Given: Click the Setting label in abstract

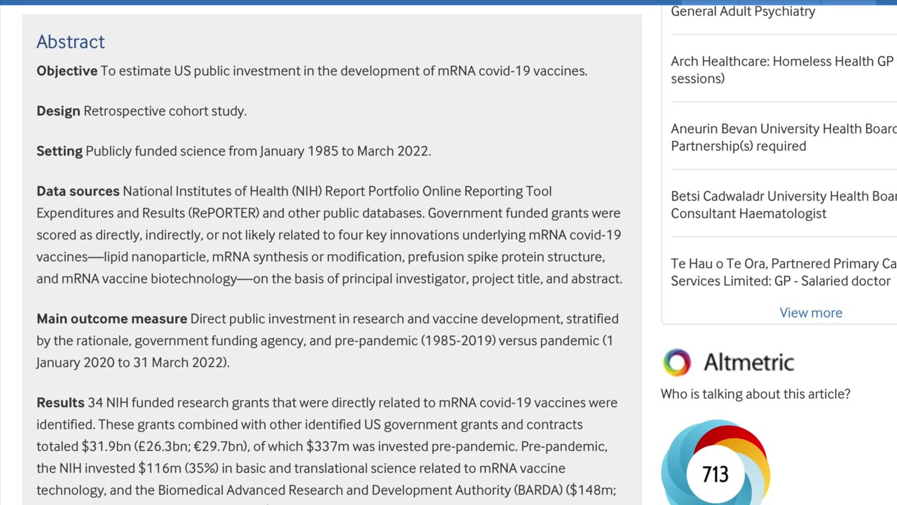Looking at the screenshot, I should coord(60,151).
